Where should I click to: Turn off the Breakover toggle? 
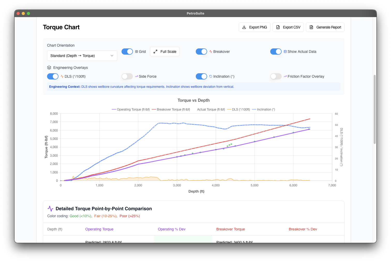coord(201,52)
